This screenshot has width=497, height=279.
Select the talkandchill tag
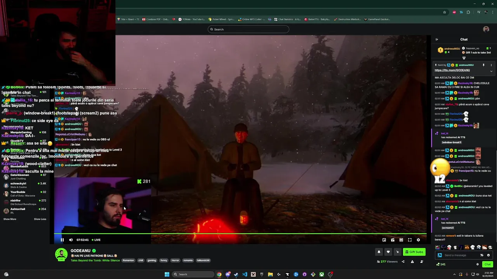203,260
